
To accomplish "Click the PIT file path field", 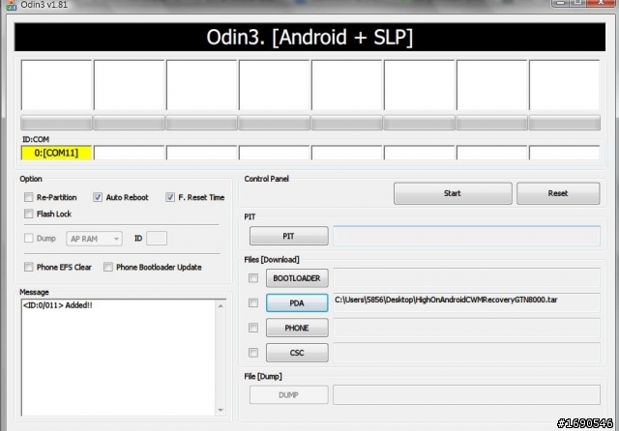I will (466, 236).
